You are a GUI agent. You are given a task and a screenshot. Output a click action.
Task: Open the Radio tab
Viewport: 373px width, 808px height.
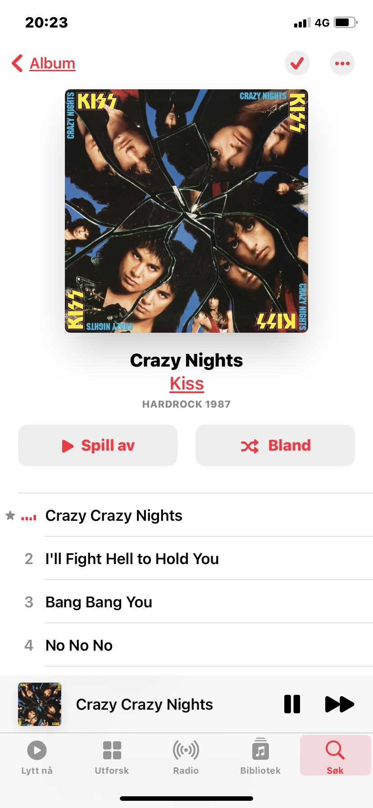click(186, 757)
